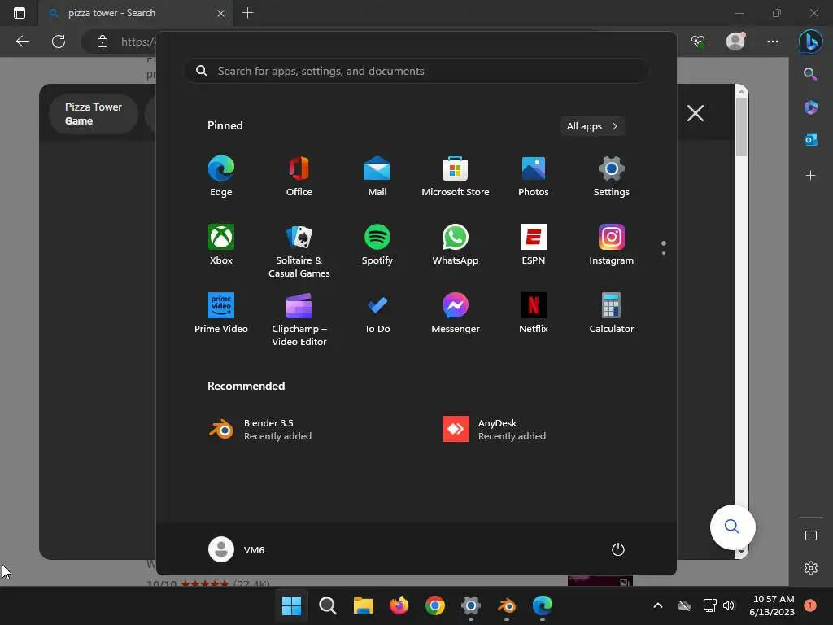833x625 pixels.
Task: Open WhatsApp
Action: pyautogui.click(x=456, y=244)
